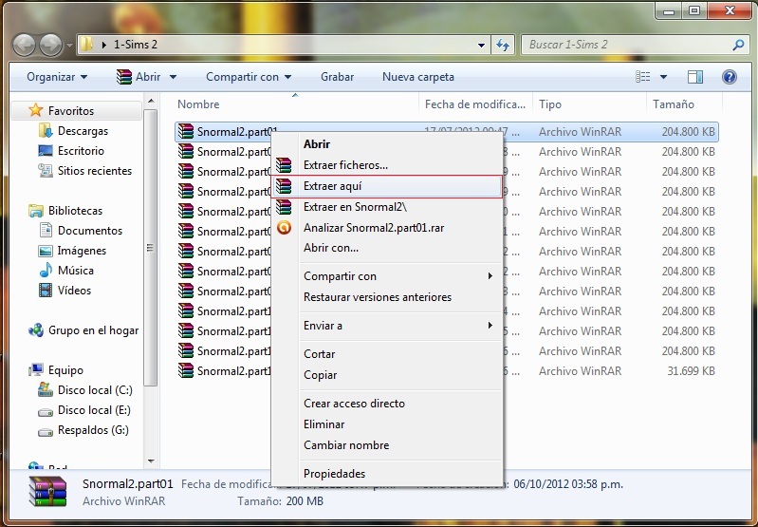The image size is (758, 527).
Task: Open recent pages dropdown beside navigation arrows
Action: point(69,46)
